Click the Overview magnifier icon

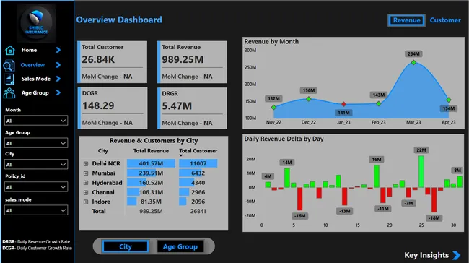tap(9, 66)
